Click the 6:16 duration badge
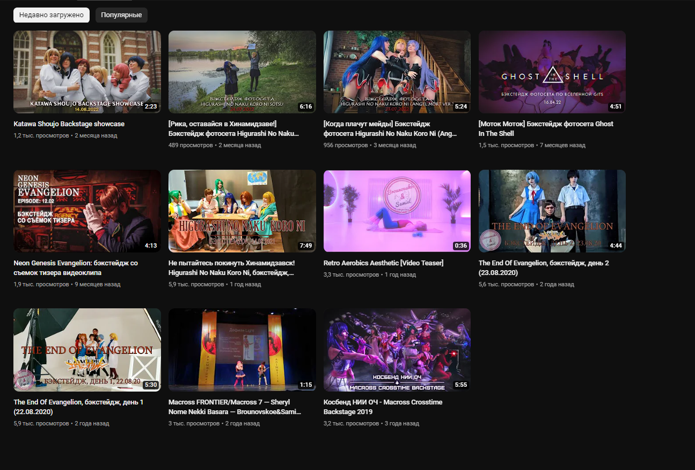Screen dimensions: 695x470 point(306,106)
